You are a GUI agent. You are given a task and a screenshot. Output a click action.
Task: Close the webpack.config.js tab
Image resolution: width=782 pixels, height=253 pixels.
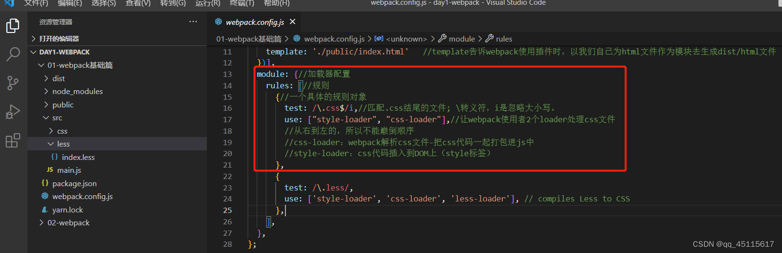click(293, 22)
